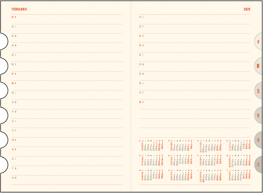The width and height of the screenshot is (263, 193).
Task: Click the 2026 year label
Action: 247,9
